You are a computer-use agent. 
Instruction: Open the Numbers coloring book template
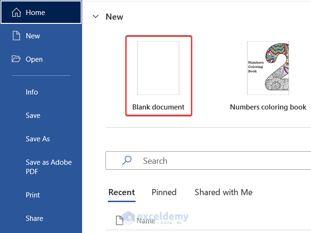(268, 68)
